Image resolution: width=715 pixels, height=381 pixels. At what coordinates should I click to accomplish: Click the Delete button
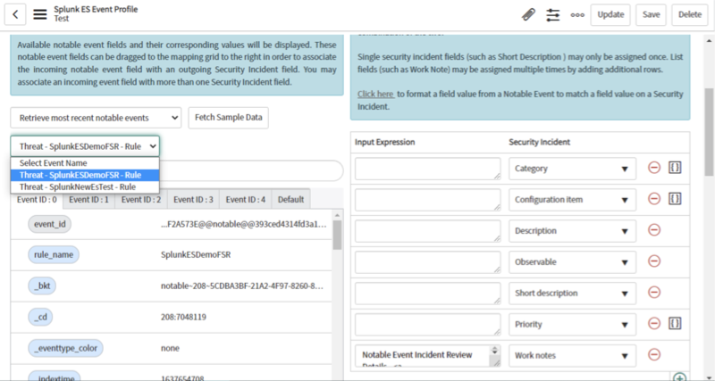tap(690, 14)
